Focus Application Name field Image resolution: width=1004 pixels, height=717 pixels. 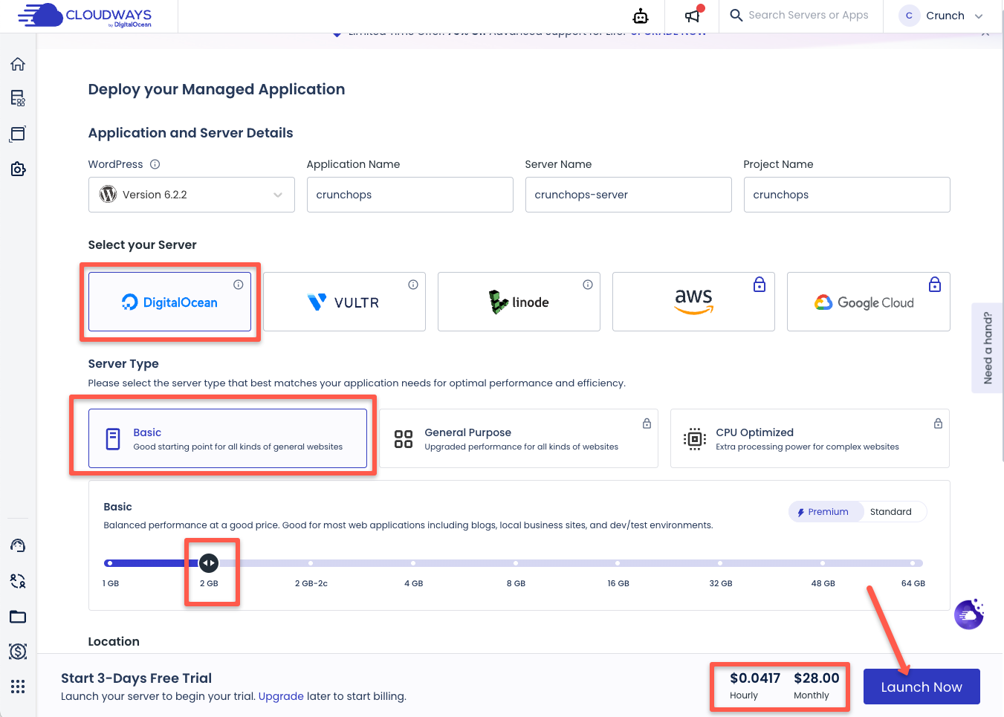tap(410, 195)
